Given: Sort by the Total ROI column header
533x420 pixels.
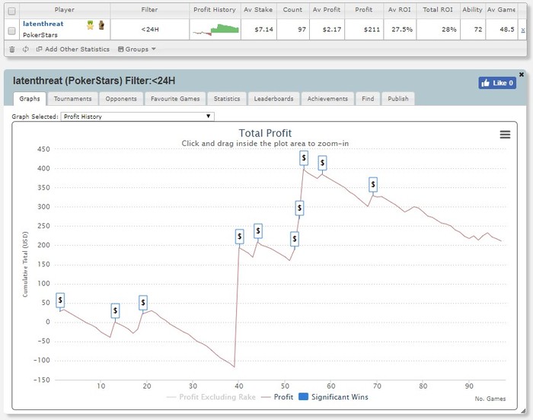Looking at the screenshot, I should [x=438, y=10].
